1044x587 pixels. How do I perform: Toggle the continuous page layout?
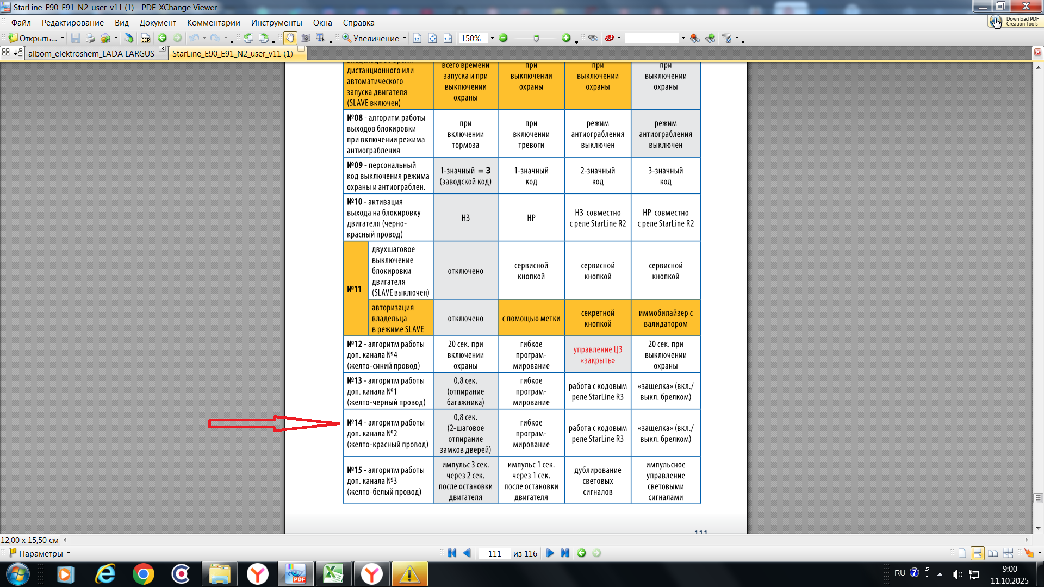click(978, 553)
